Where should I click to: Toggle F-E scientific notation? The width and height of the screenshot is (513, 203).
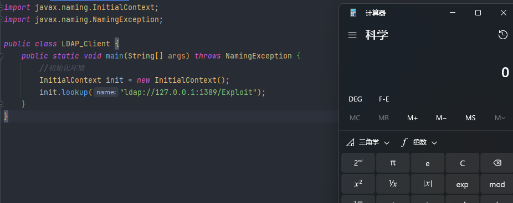click(384, 99)
